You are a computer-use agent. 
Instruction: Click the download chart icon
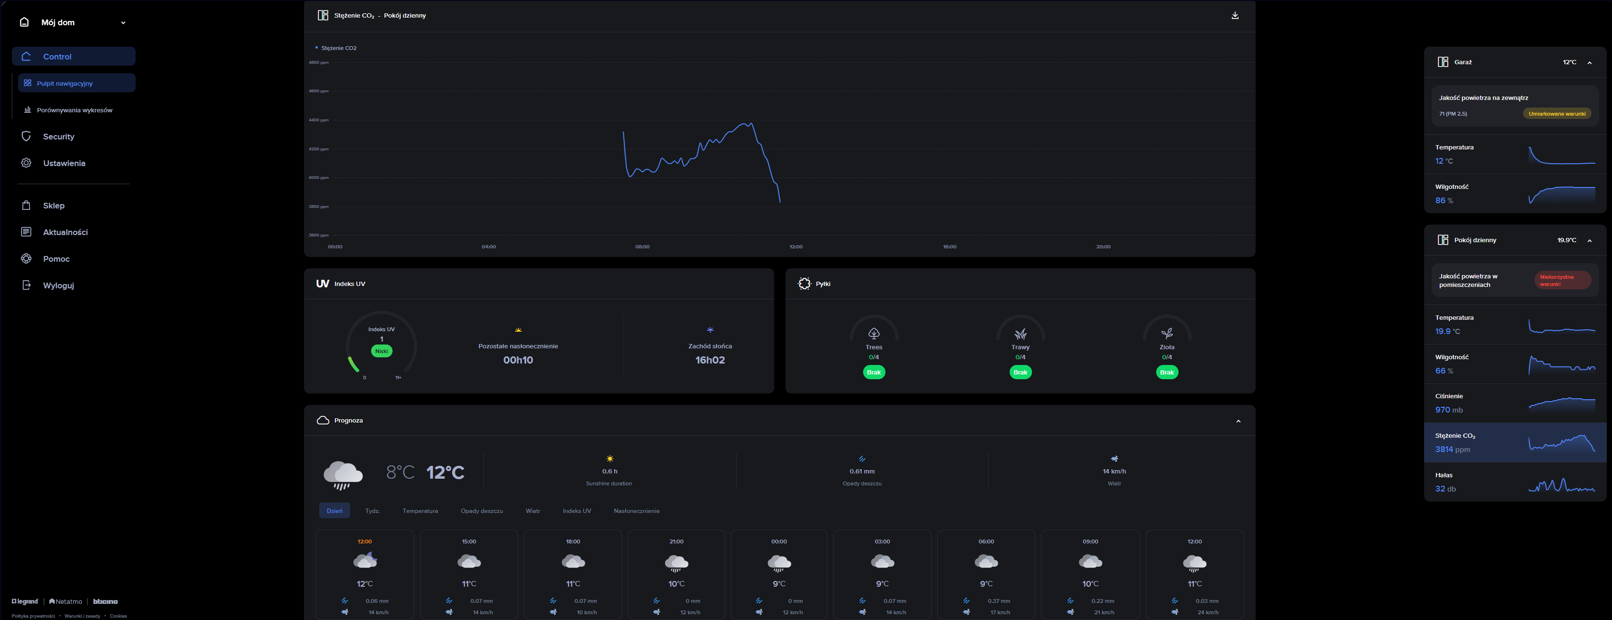point(1235,16)
